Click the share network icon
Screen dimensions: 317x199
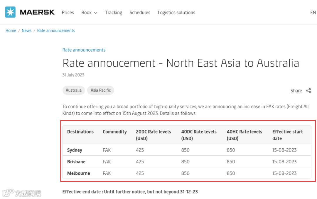click(x=308, y=91)
